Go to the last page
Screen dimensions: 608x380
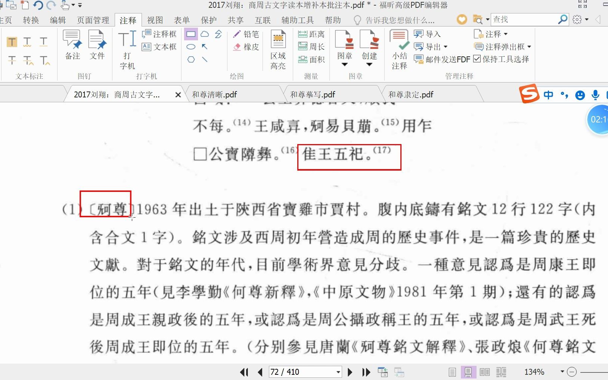tap(366, 372)
